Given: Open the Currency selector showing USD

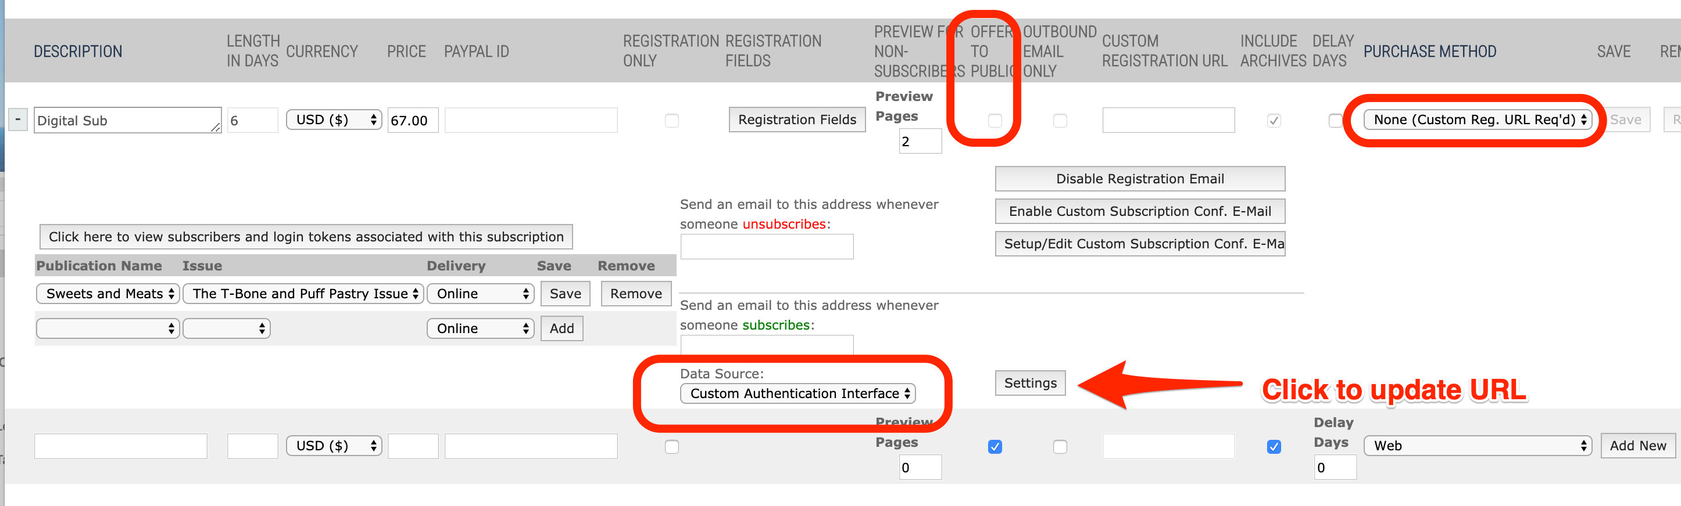Looking at the screenshot, I should [x=334, y=119].
